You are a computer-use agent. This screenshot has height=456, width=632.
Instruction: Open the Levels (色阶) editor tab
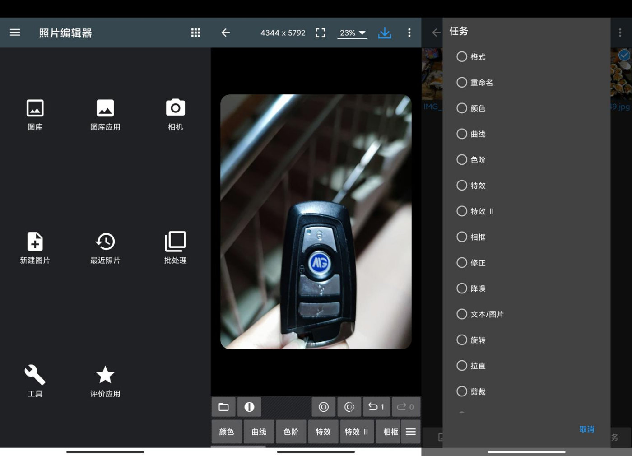click(291, 432)
